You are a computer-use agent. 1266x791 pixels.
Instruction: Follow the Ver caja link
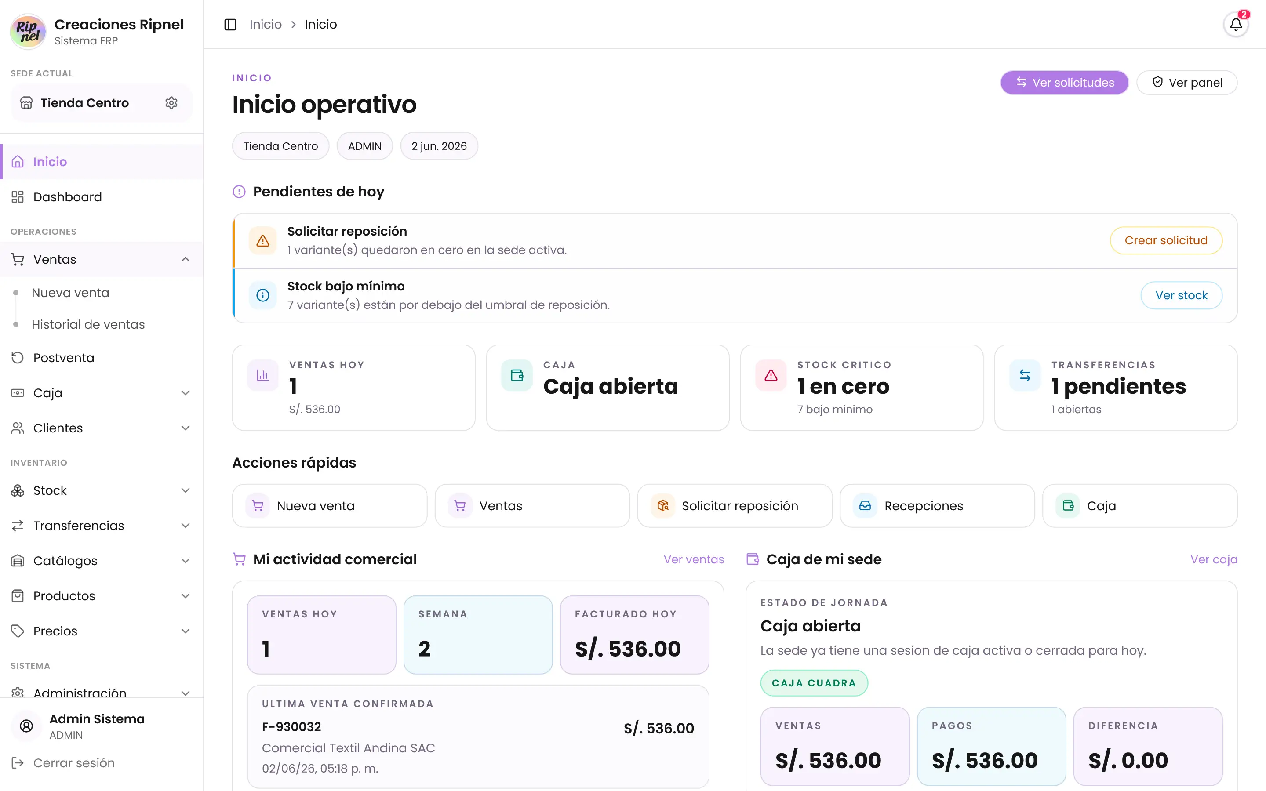(1214, 559)
